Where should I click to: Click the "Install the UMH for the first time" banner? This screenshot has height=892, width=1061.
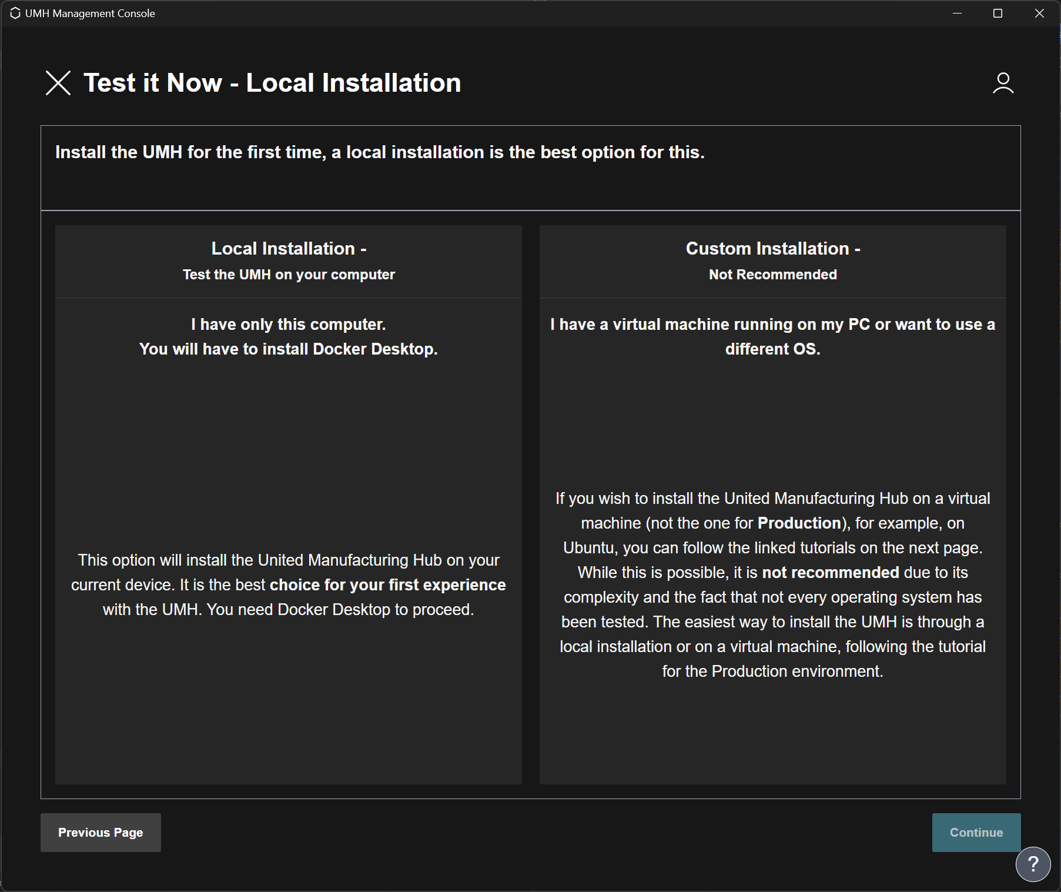[x=380, y=152]
